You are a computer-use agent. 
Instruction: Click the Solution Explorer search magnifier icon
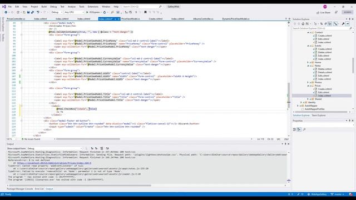[x=351, y=28]
